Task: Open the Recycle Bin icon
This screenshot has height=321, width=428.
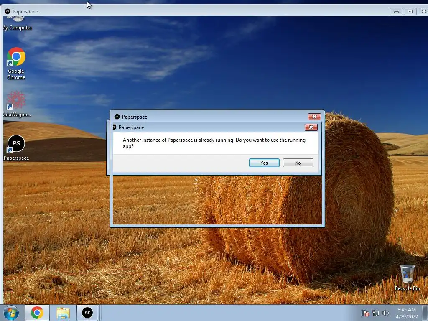Action: click(x=407, y=278)
